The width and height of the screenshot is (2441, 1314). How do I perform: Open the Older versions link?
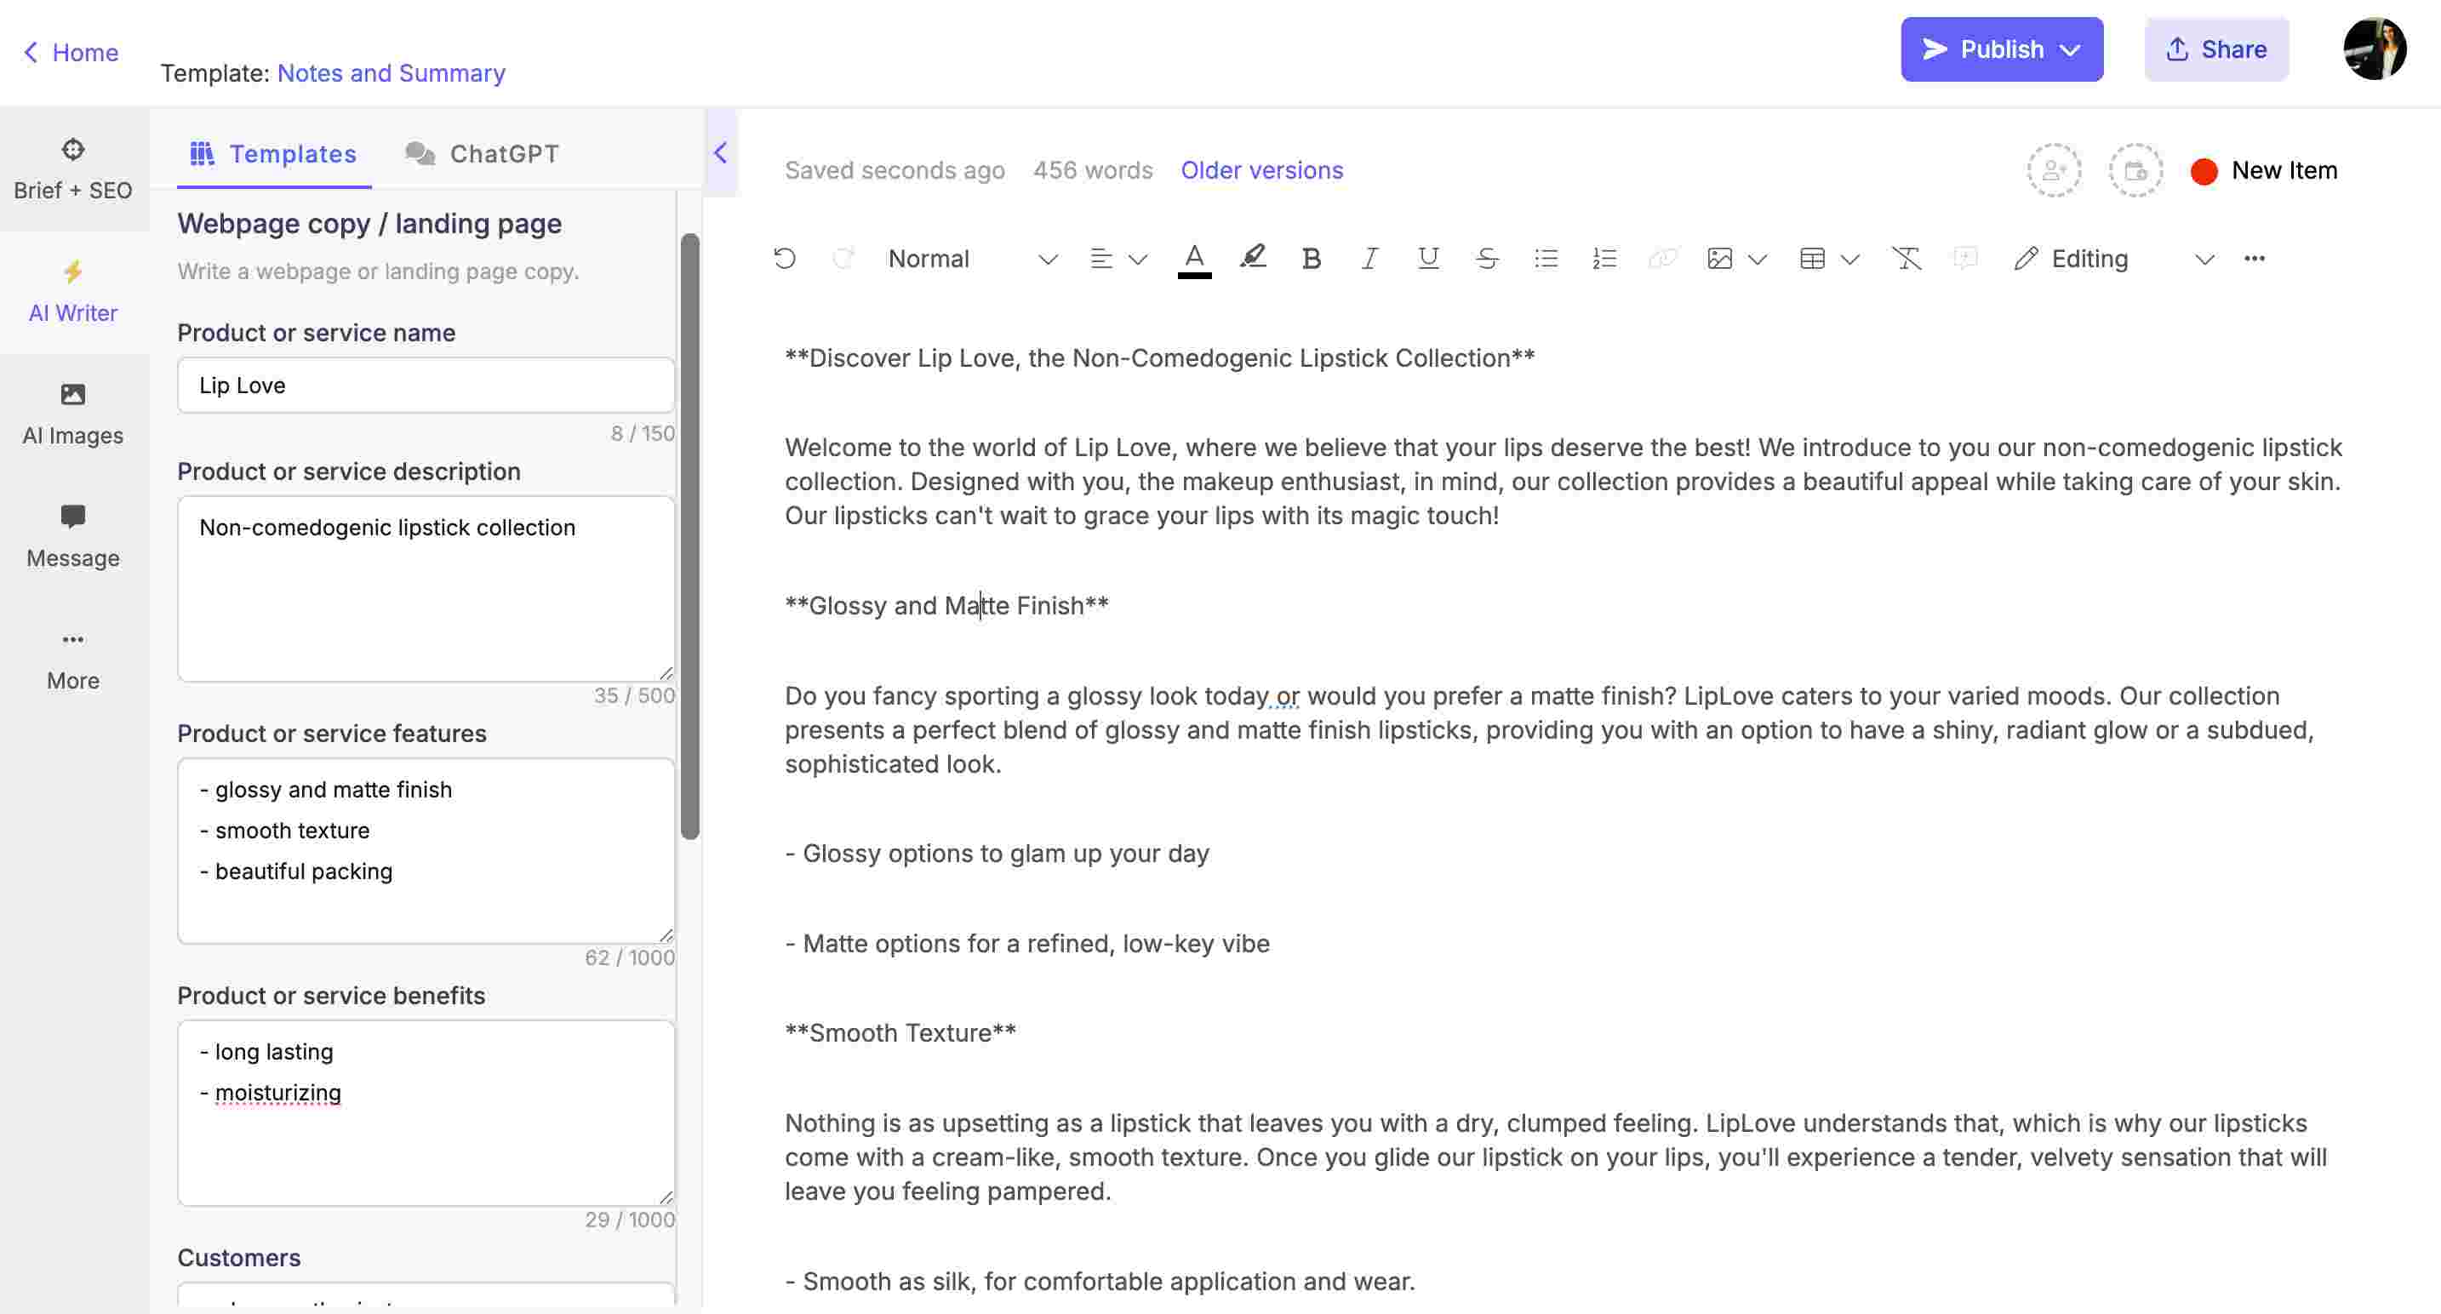click(x=1261, y=170)
